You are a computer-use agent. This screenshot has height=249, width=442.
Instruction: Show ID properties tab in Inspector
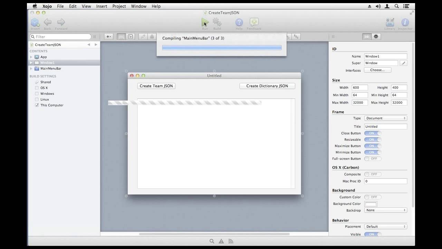pos(367,37)
